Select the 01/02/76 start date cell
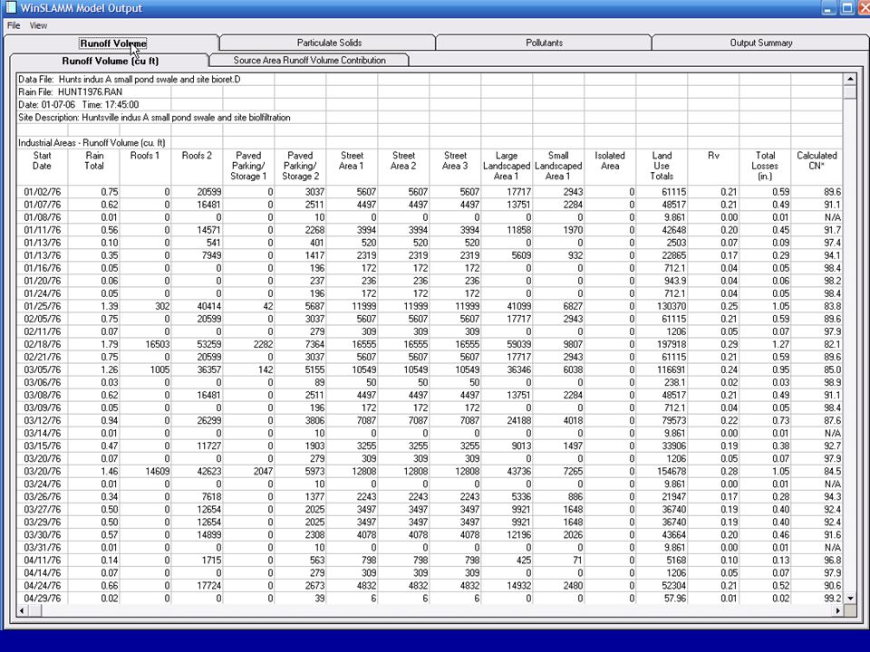Screen dimensions: 870x652 [x=43, y=192]
